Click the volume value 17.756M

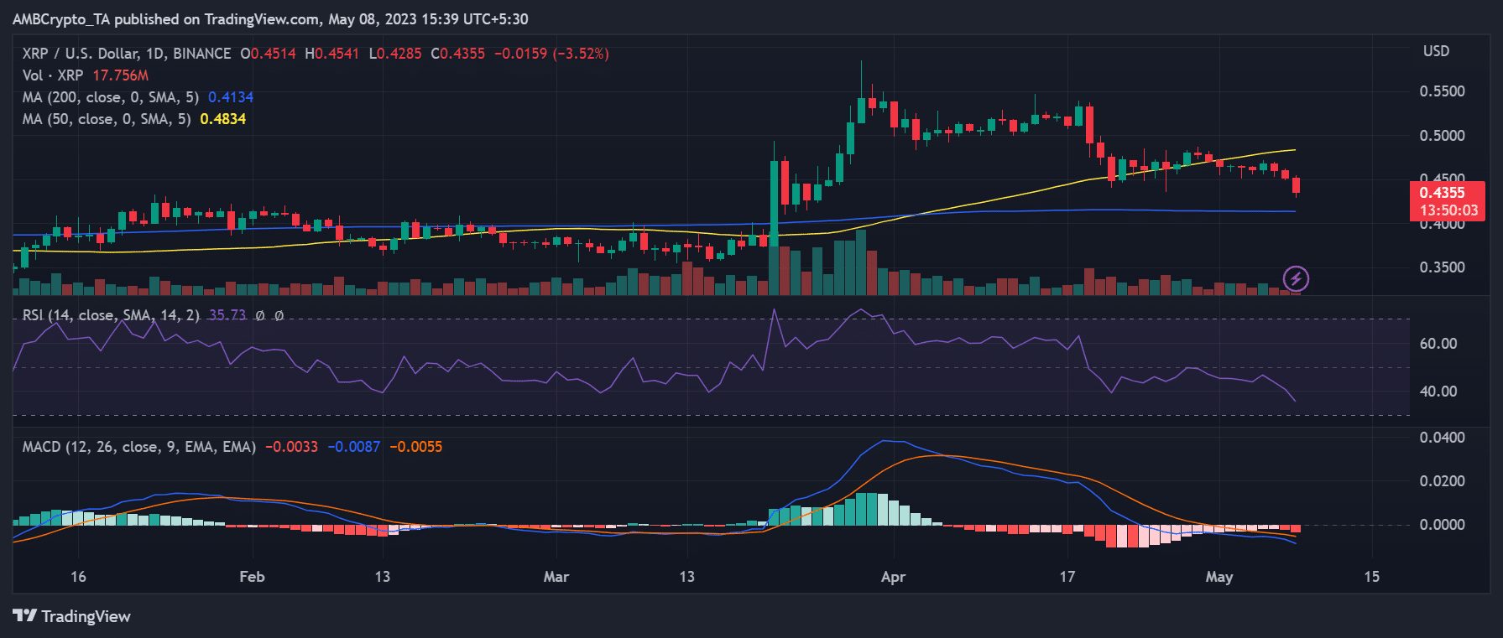point(121,75)
